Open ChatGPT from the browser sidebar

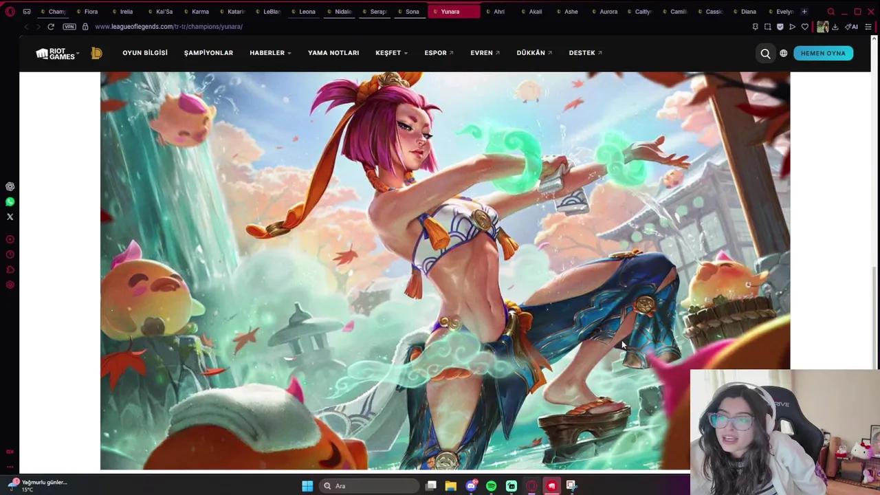click(x=10, y=186)
